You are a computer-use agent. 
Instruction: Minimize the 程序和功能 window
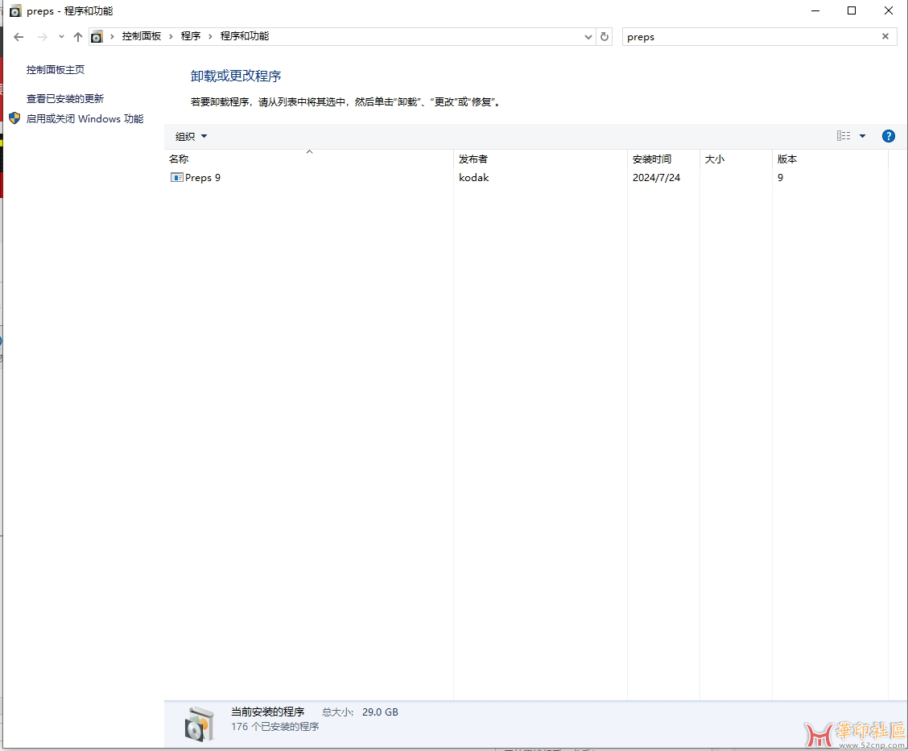tap(815, 10)
